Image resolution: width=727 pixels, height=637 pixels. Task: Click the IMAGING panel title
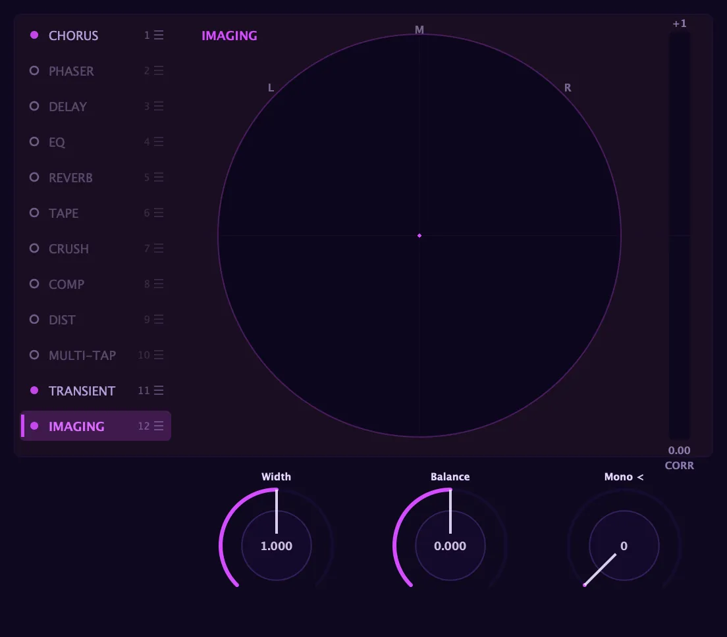[x=230, y=36]
